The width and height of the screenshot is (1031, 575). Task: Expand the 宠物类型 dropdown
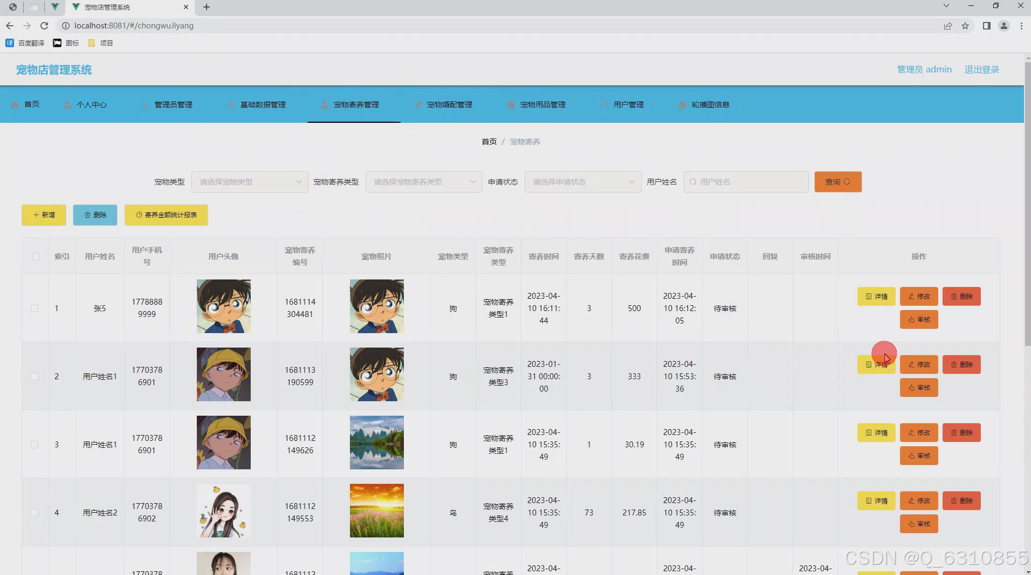(x=250, y=182)
